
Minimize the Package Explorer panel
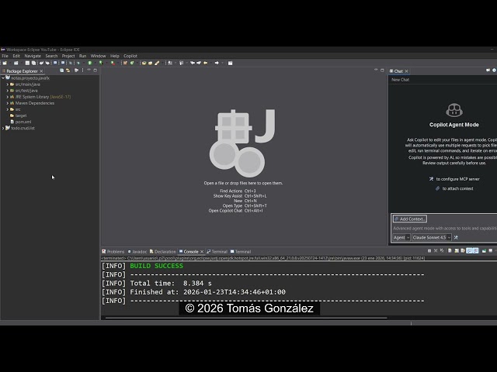click(x=89, y=70)
